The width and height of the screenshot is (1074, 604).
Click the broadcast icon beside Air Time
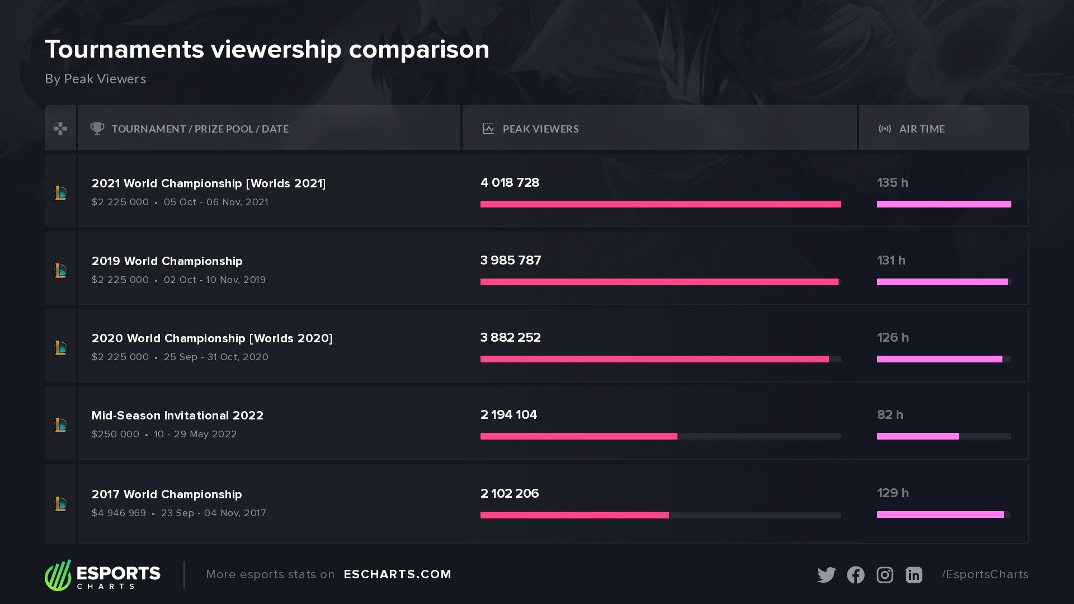coord(884,129)
